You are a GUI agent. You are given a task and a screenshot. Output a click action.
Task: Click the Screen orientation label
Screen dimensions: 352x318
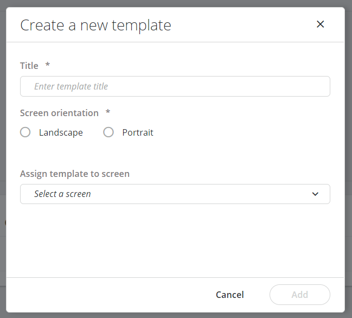click(59, 113)
